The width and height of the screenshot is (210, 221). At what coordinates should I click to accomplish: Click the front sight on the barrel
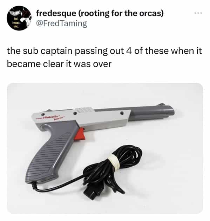tap(162, 105)
